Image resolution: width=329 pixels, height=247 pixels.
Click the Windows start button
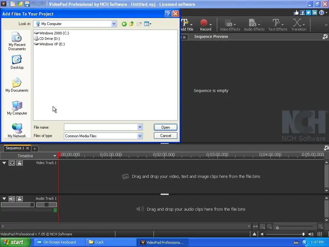[x=15, y=242]
